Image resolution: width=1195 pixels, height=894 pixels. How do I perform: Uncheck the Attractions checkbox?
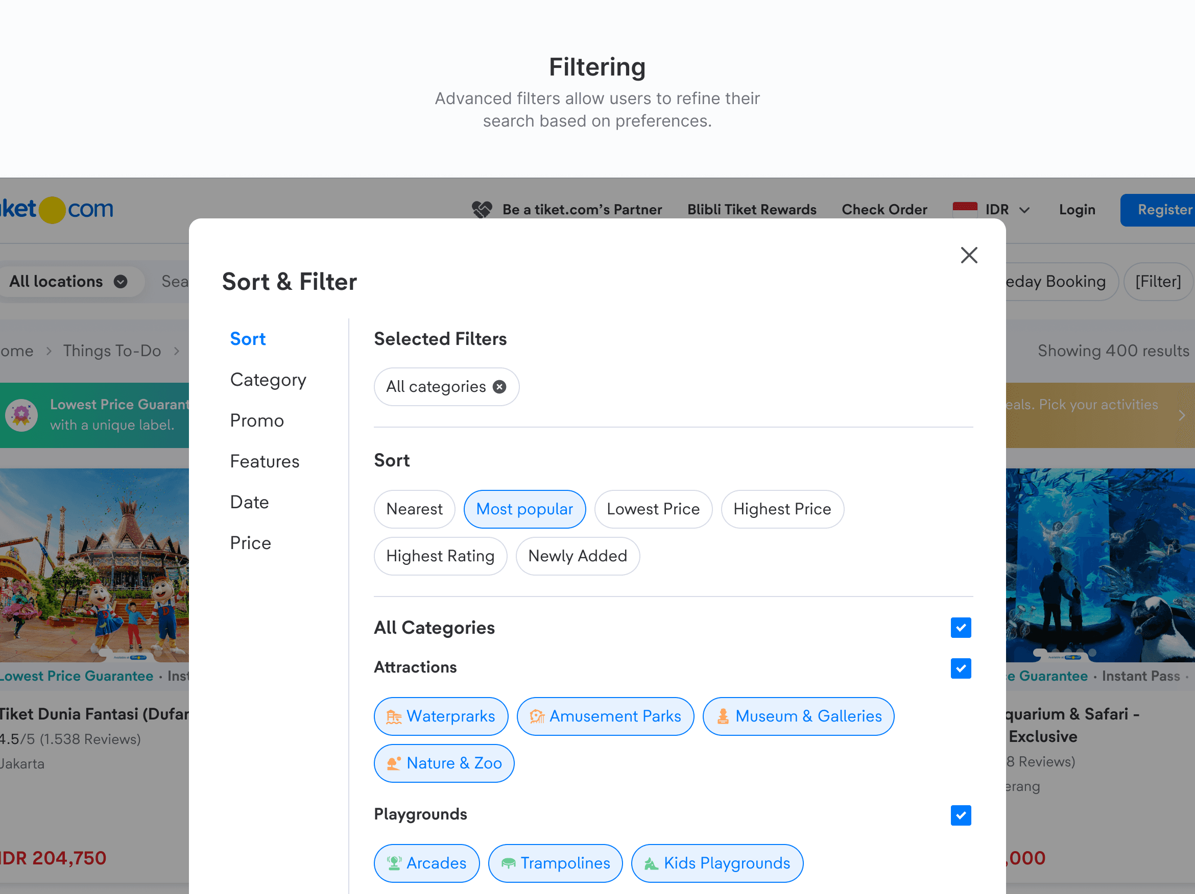(x=961, y=668)
